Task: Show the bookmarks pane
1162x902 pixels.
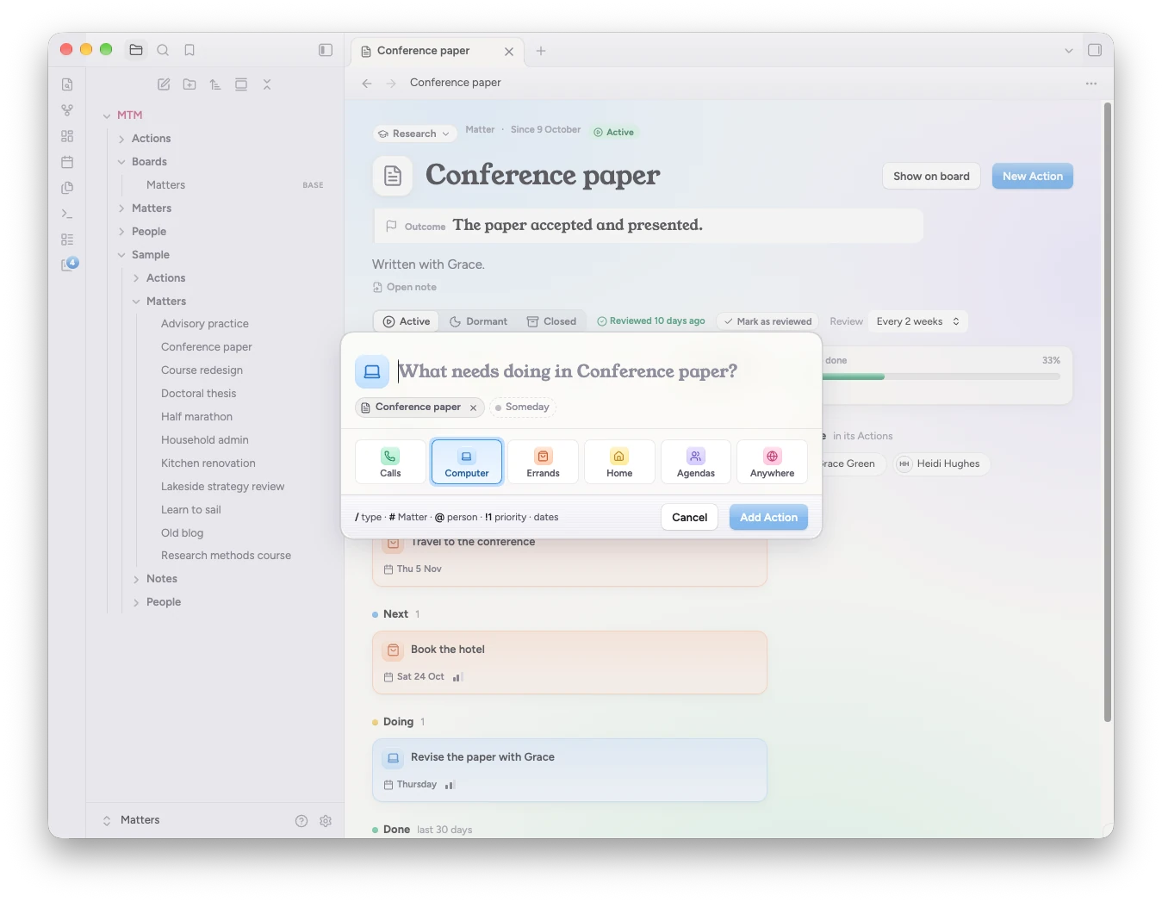Action: pos(190,50)
